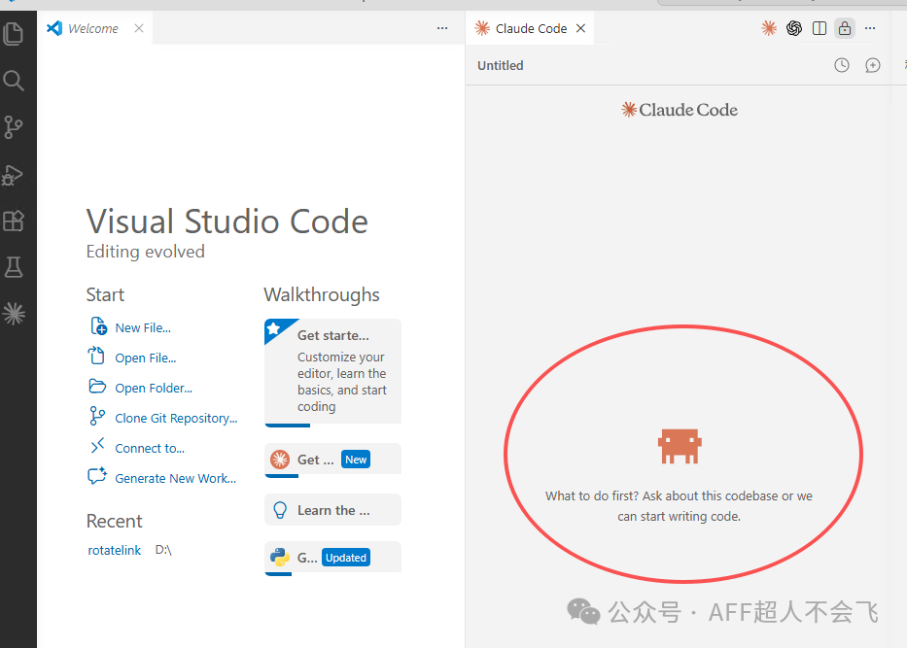Click the Claude Code logo heading

click(680, 110)
